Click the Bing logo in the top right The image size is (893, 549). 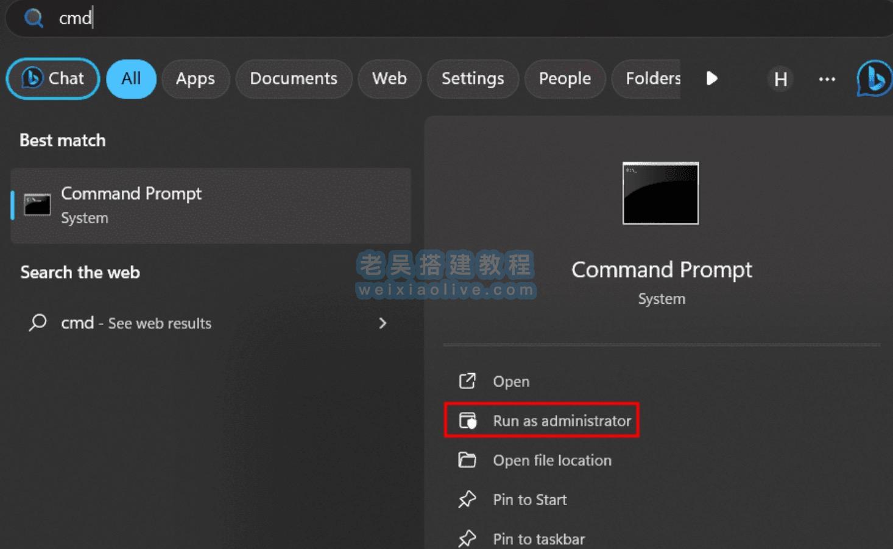[x=874, y=79]
